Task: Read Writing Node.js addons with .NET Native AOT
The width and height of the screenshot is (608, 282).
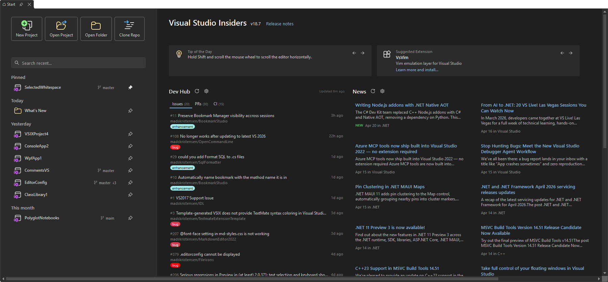Action: click(402, 105)
